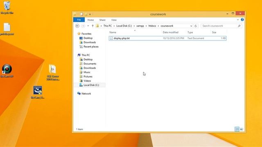Image resolution: width=262 pixels, height=147 pixels.
Task: Switch to the Share ribbon tab
Action: coord(102,20)
